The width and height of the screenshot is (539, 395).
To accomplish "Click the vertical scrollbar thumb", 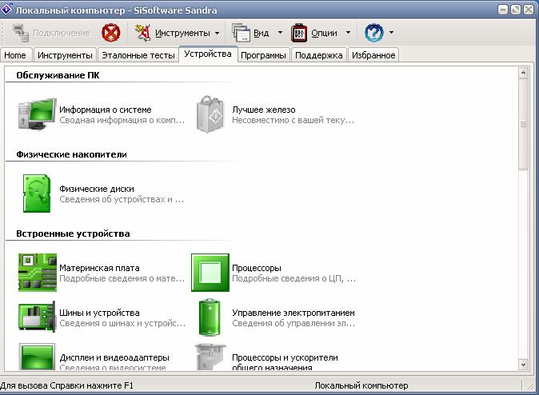I will pos(523,124).
